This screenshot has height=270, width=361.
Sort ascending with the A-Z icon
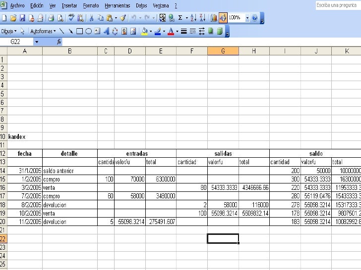point(193,18)
